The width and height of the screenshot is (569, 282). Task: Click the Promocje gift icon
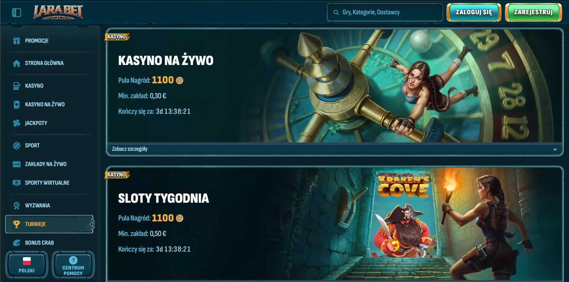coord(16,40)
